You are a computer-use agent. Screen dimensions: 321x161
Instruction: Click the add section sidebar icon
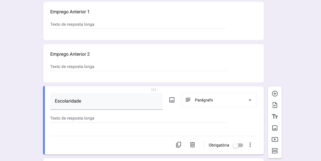[275, 151]
